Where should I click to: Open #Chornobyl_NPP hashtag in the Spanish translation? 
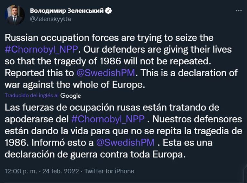coord(107,119)
